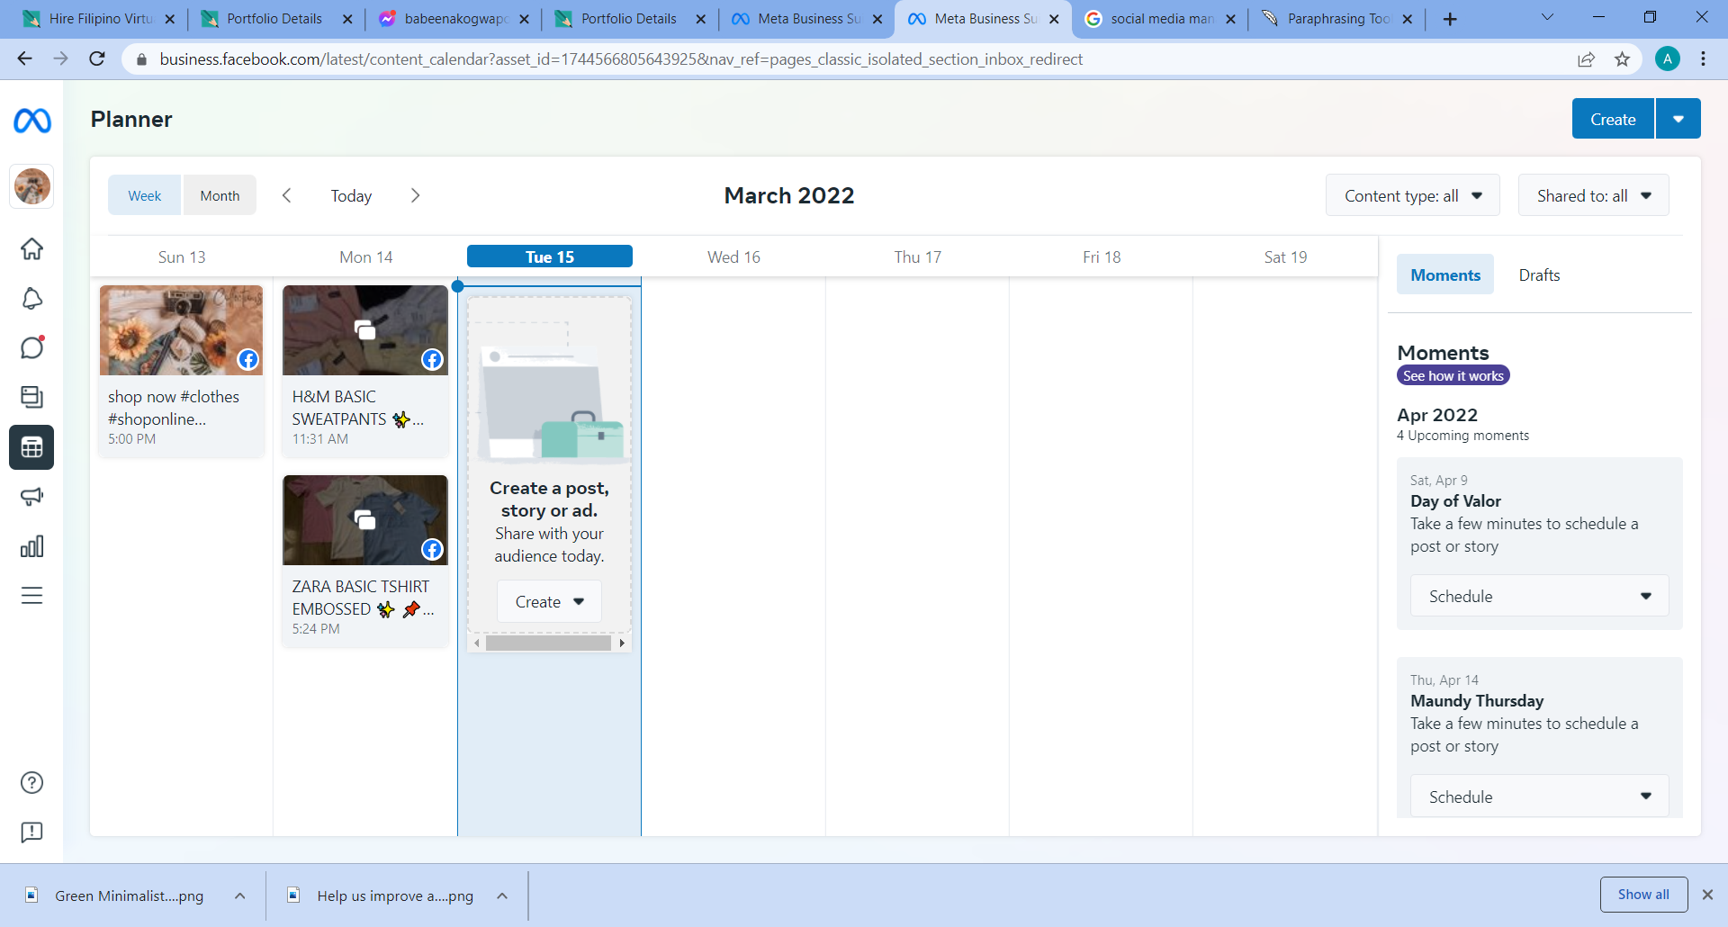
Task: Switch to Month view
Action: [x=220, y=195]
